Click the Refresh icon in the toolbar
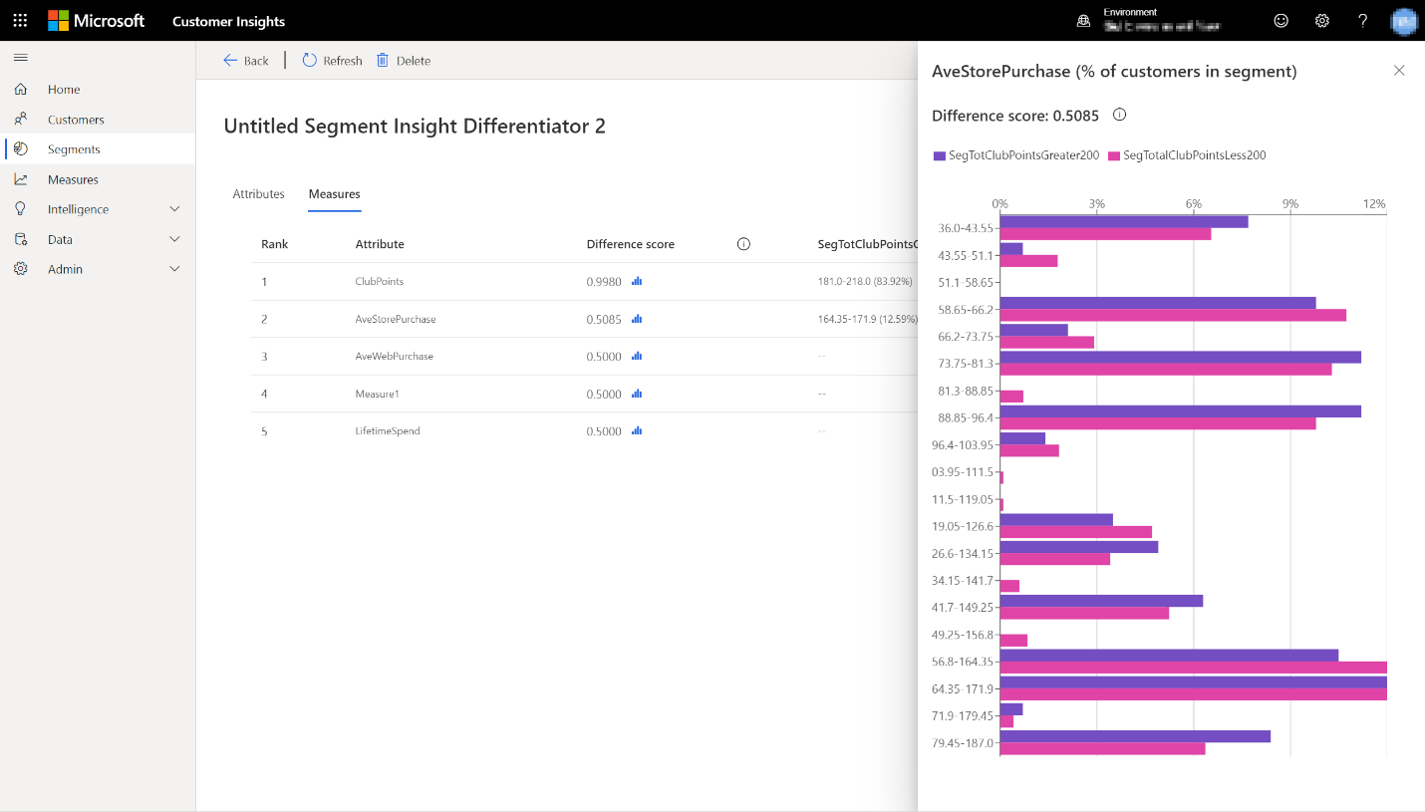Viewport: 1425px width, 812px height. [x=310, y=60]
